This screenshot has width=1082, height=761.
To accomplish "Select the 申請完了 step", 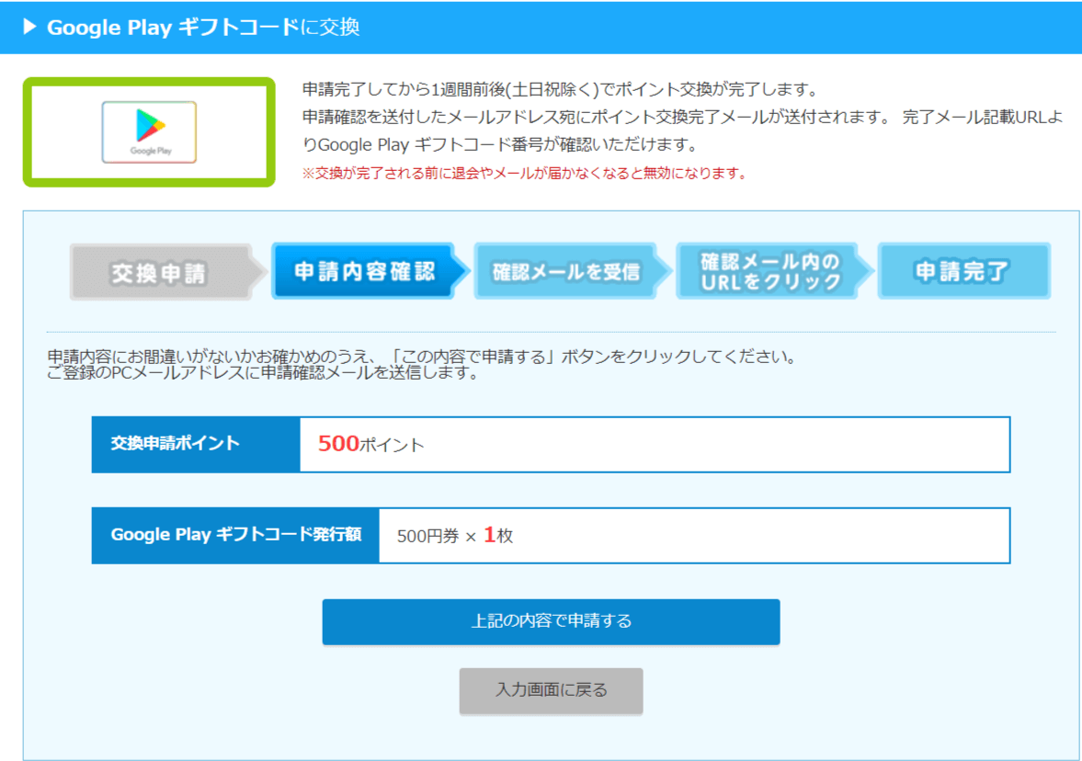I will [x=964, y=271].
